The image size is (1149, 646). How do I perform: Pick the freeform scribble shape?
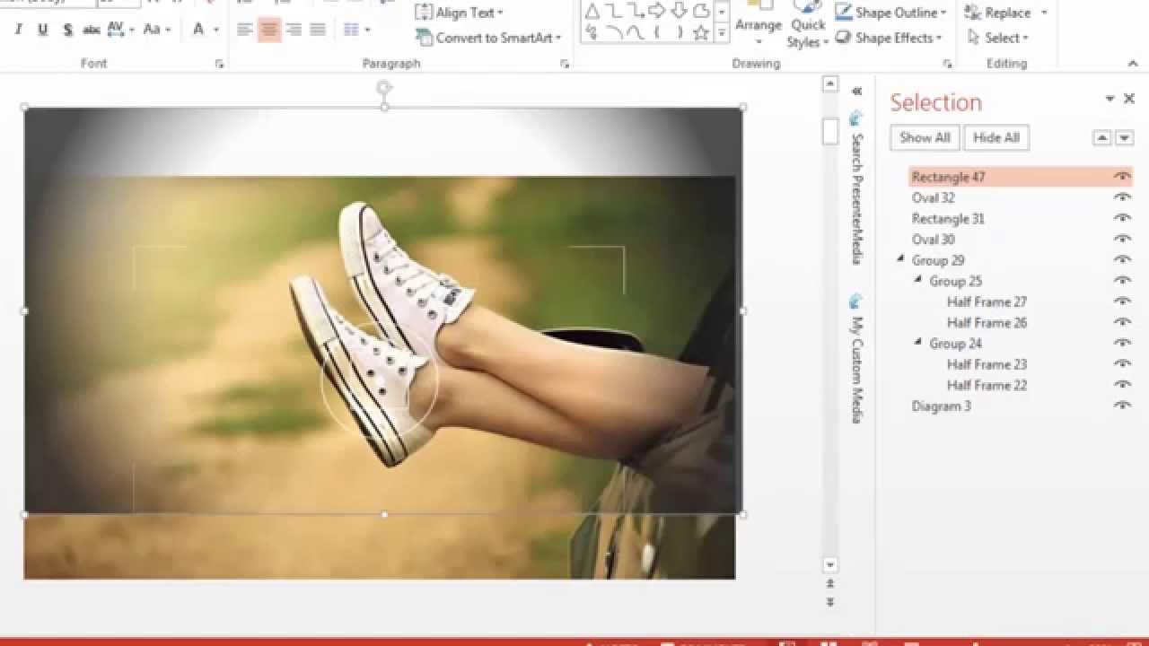click(x=592, y=33)
